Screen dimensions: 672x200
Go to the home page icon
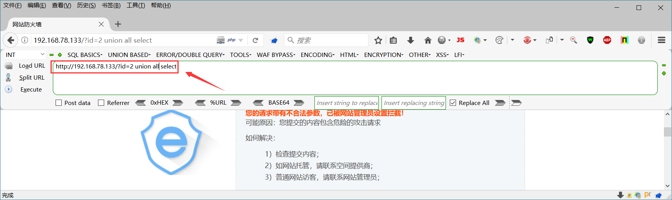(427, 40)
